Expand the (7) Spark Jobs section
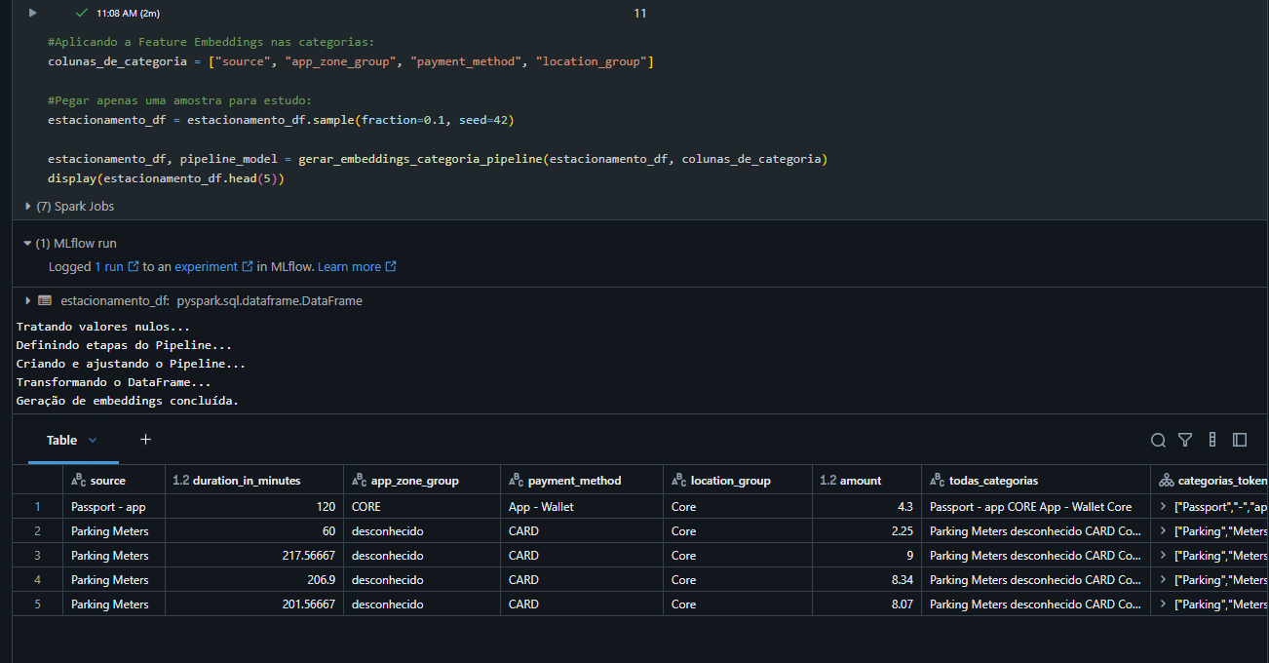 pyautogui.click(x=28, y=207)
